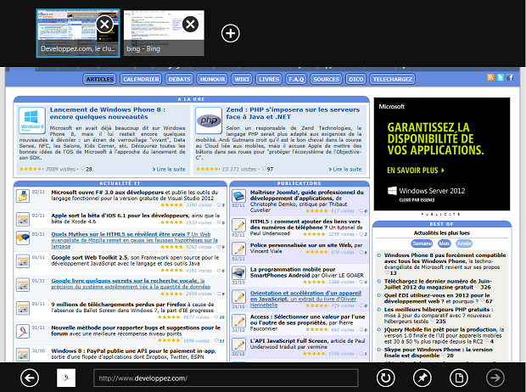
Task: Open Maîtriser Joomla! publication
Action: [306, 201]
